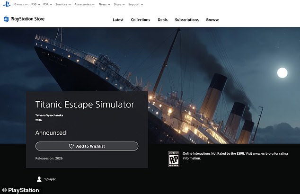Click the PlayStation Store shopping bag icon

point(6,19)
